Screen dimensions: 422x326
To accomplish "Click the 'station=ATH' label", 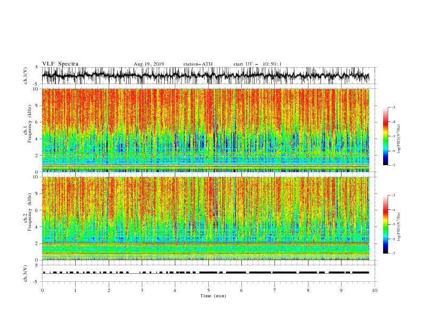I will coord(198,64).
